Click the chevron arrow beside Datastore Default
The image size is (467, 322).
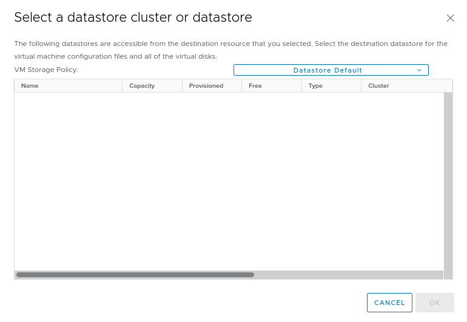(x=419, y=70)
